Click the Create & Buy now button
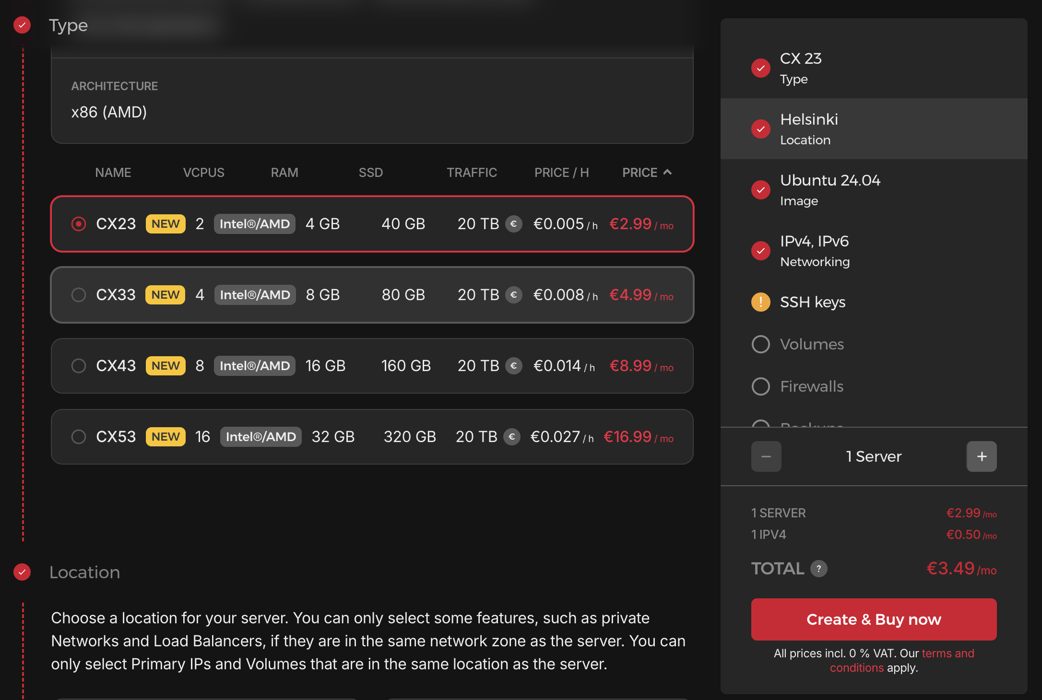The height and width of the screenshot is (700, 1042). tap(874, 619)
